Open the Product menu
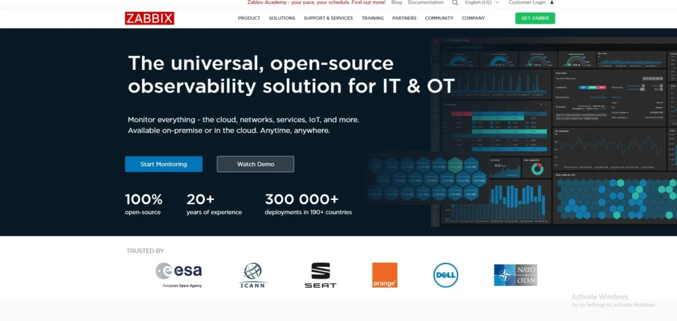677x321 pixels. click(x=249, y=18)
